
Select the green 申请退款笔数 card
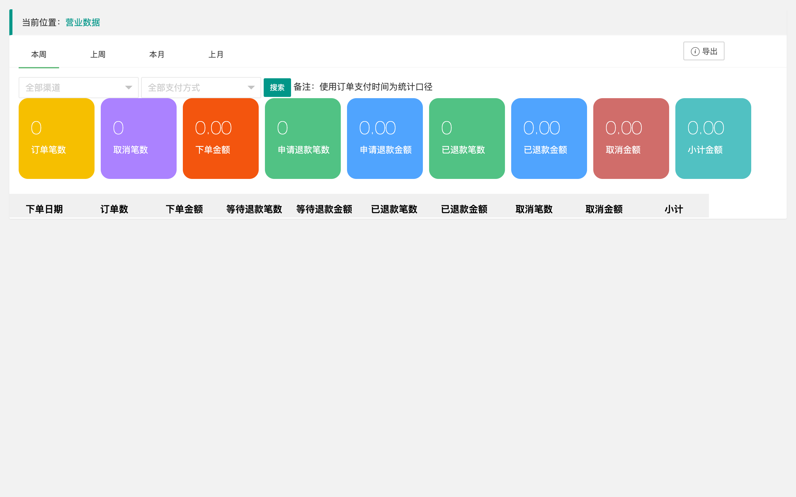tap(303, 139)
